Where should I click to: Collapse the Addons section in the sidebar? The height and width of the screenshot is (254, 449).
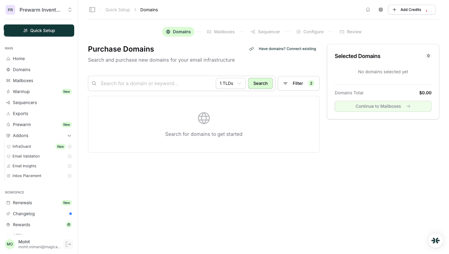point(69,136)
